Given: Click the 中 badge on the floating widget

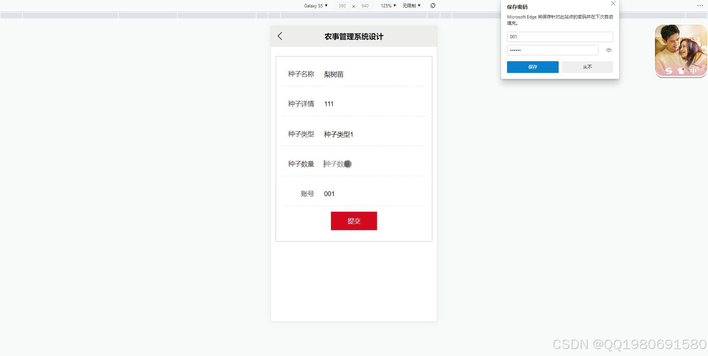Looking at the screenshot, I should (694, 71).
